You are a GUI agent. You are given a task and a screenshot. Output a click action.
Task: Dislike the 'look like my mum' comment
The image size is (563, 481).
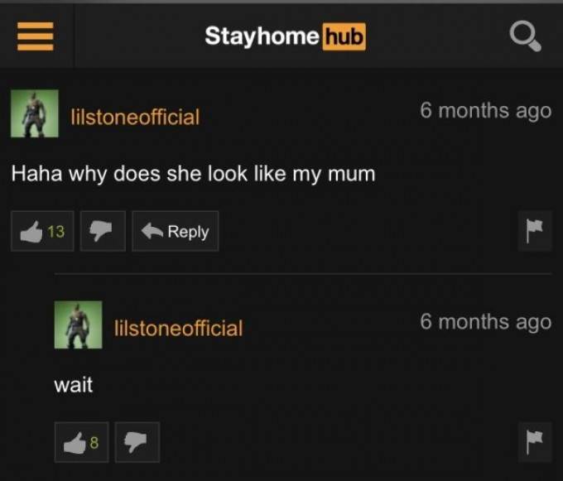pyautogui.click(x=103, y=231)
